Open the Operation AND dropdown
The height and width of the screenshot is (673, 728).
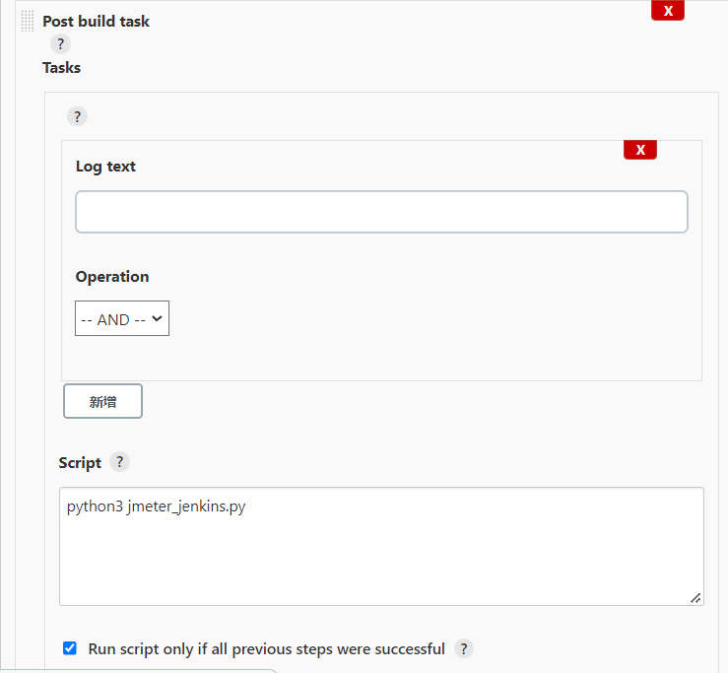tap(121, 318)
